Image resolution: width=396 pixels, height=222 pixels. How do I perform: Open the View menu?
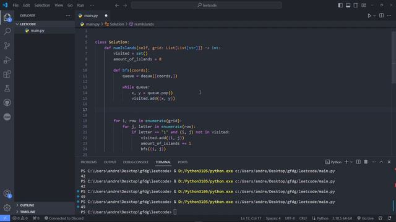pos(59,6)
